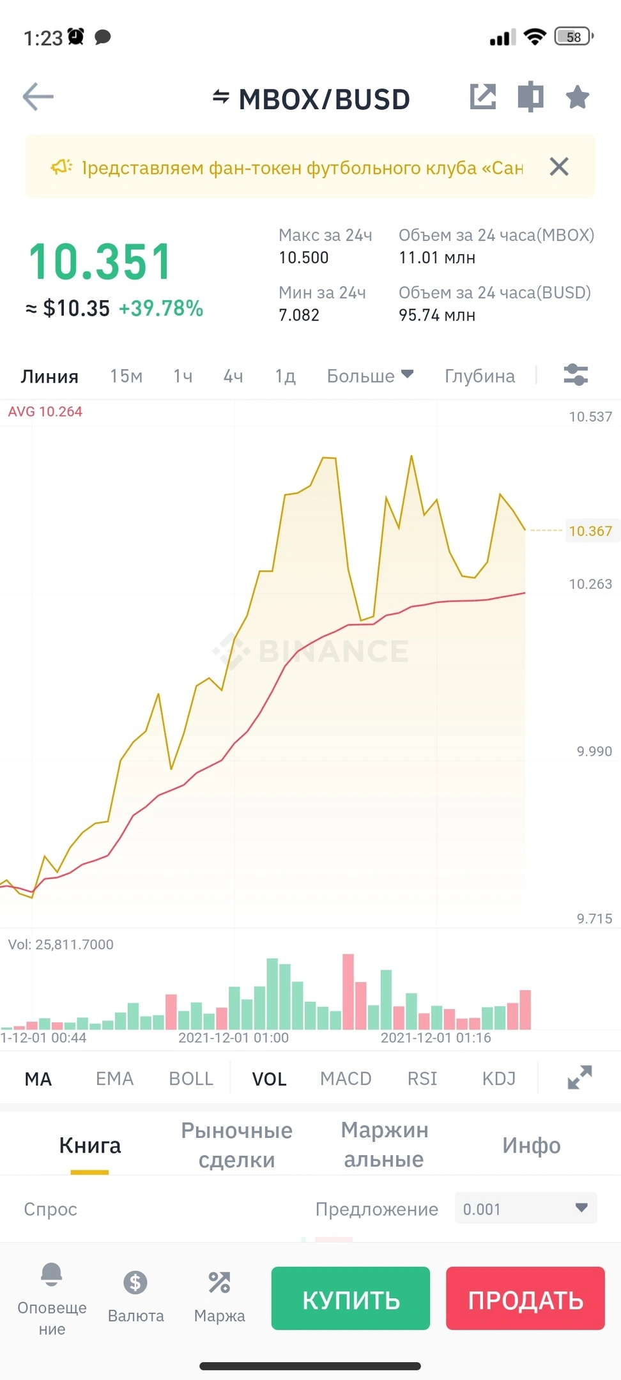Toggle the favorite star for MBOX/BUSD
The image size is (621, 1380).
coord(578,97)
